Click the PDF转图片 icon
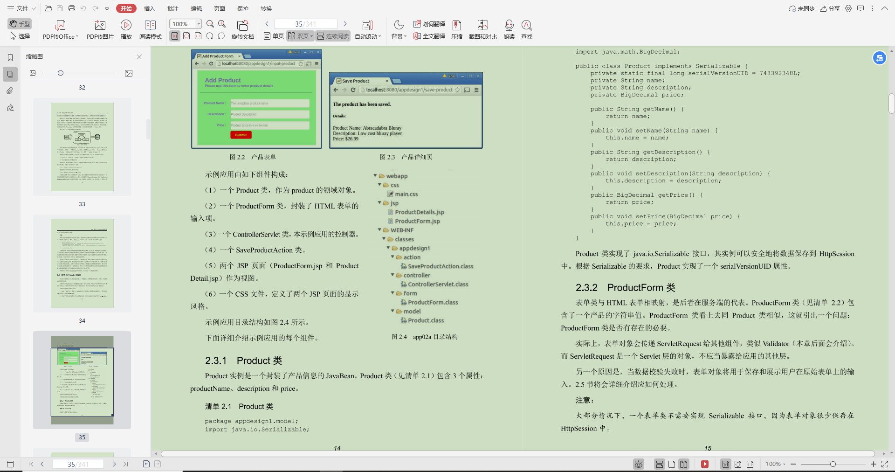This screenshot has height=472, width=895. [x=100, y=29]
